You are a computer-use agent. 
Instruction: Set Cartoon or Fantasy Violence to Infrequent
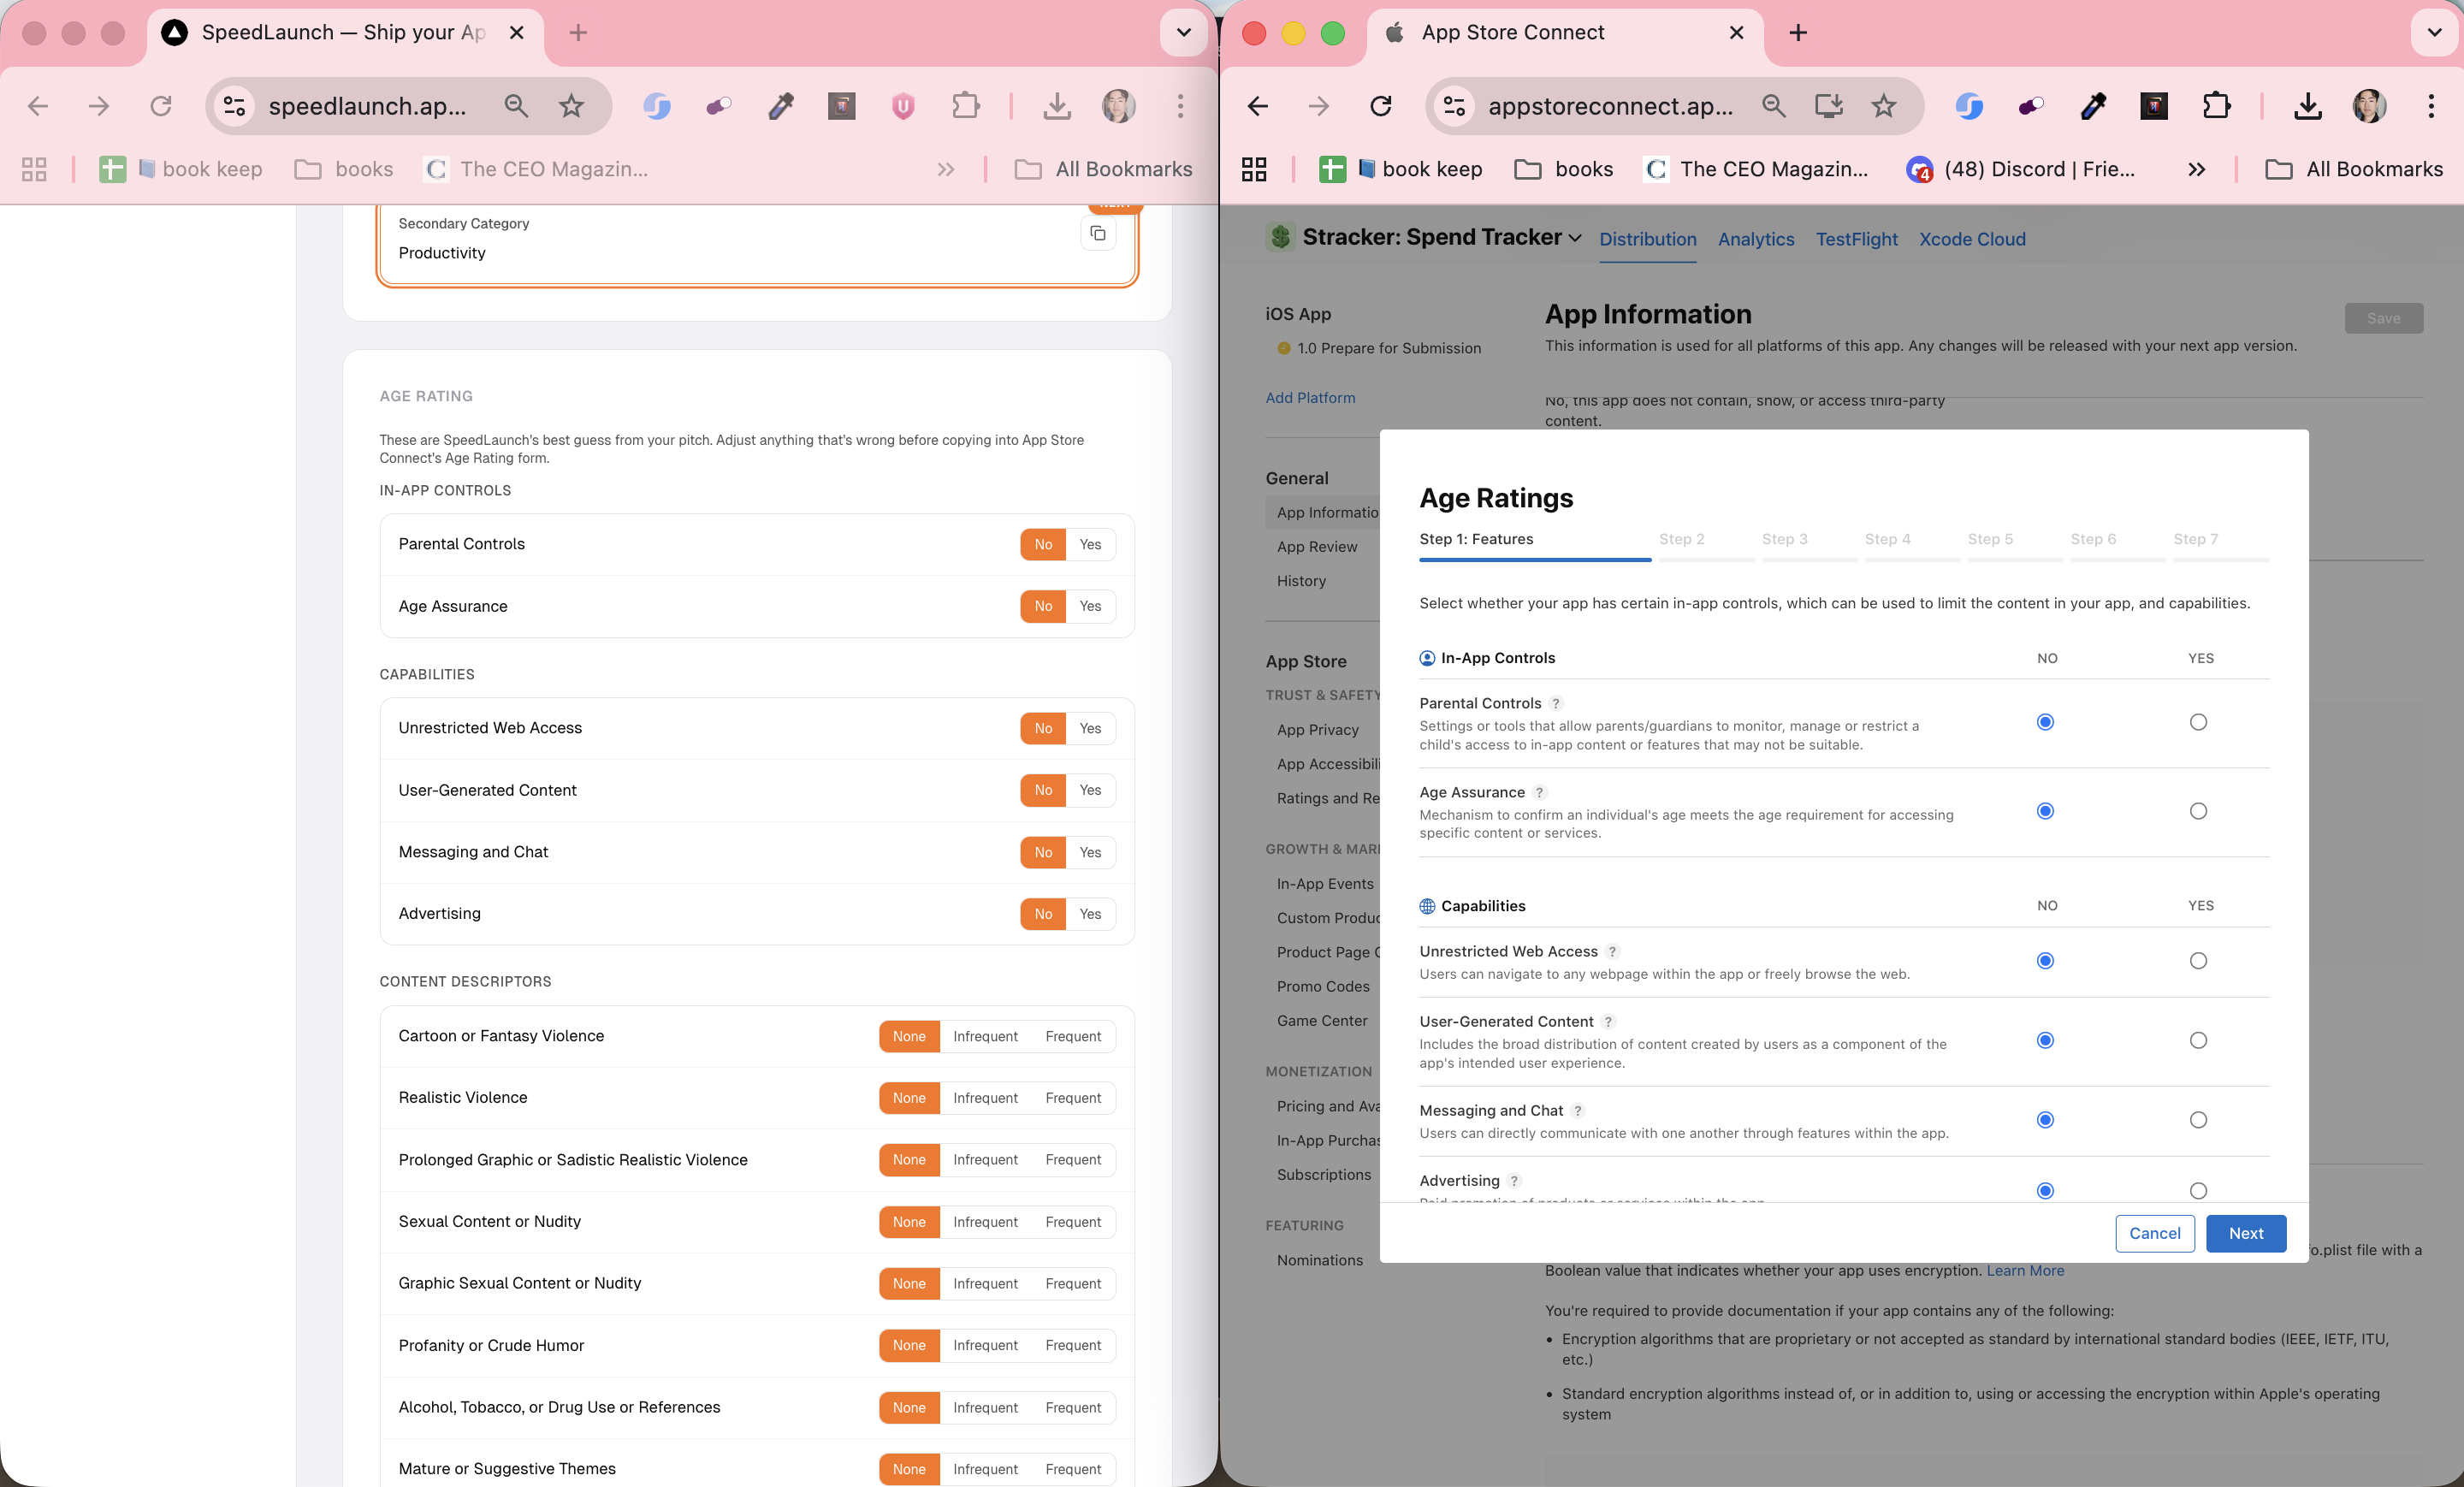tap(984, 1036)
